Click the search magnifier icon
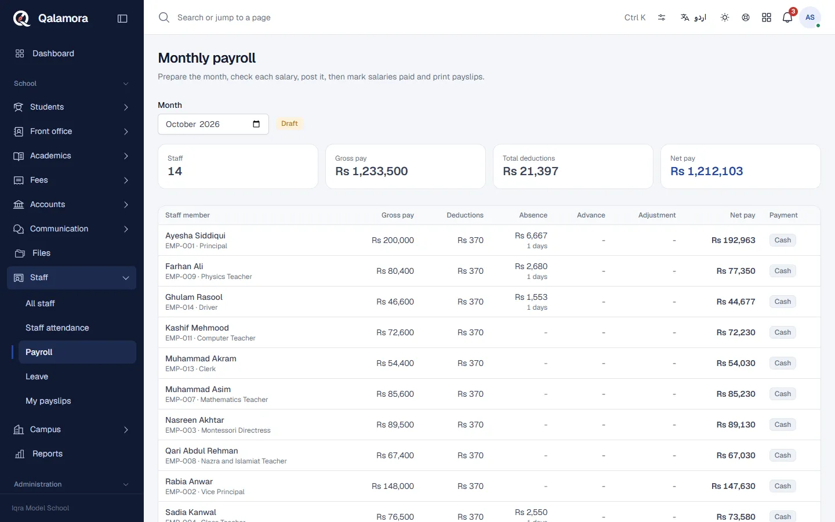The width and height of the screenshot is (835, 522). (164, 17)
